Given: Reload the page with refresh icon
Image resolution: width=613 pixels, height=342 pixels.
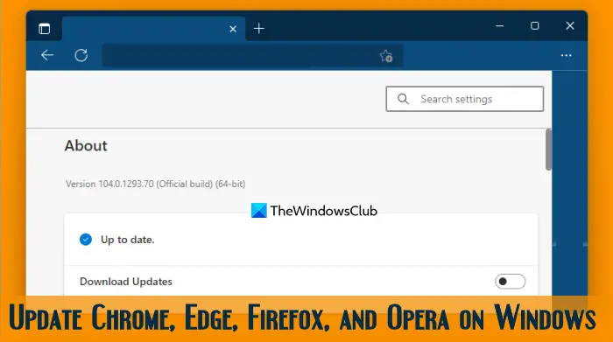Looking at the screenshot, I should 81,55.
